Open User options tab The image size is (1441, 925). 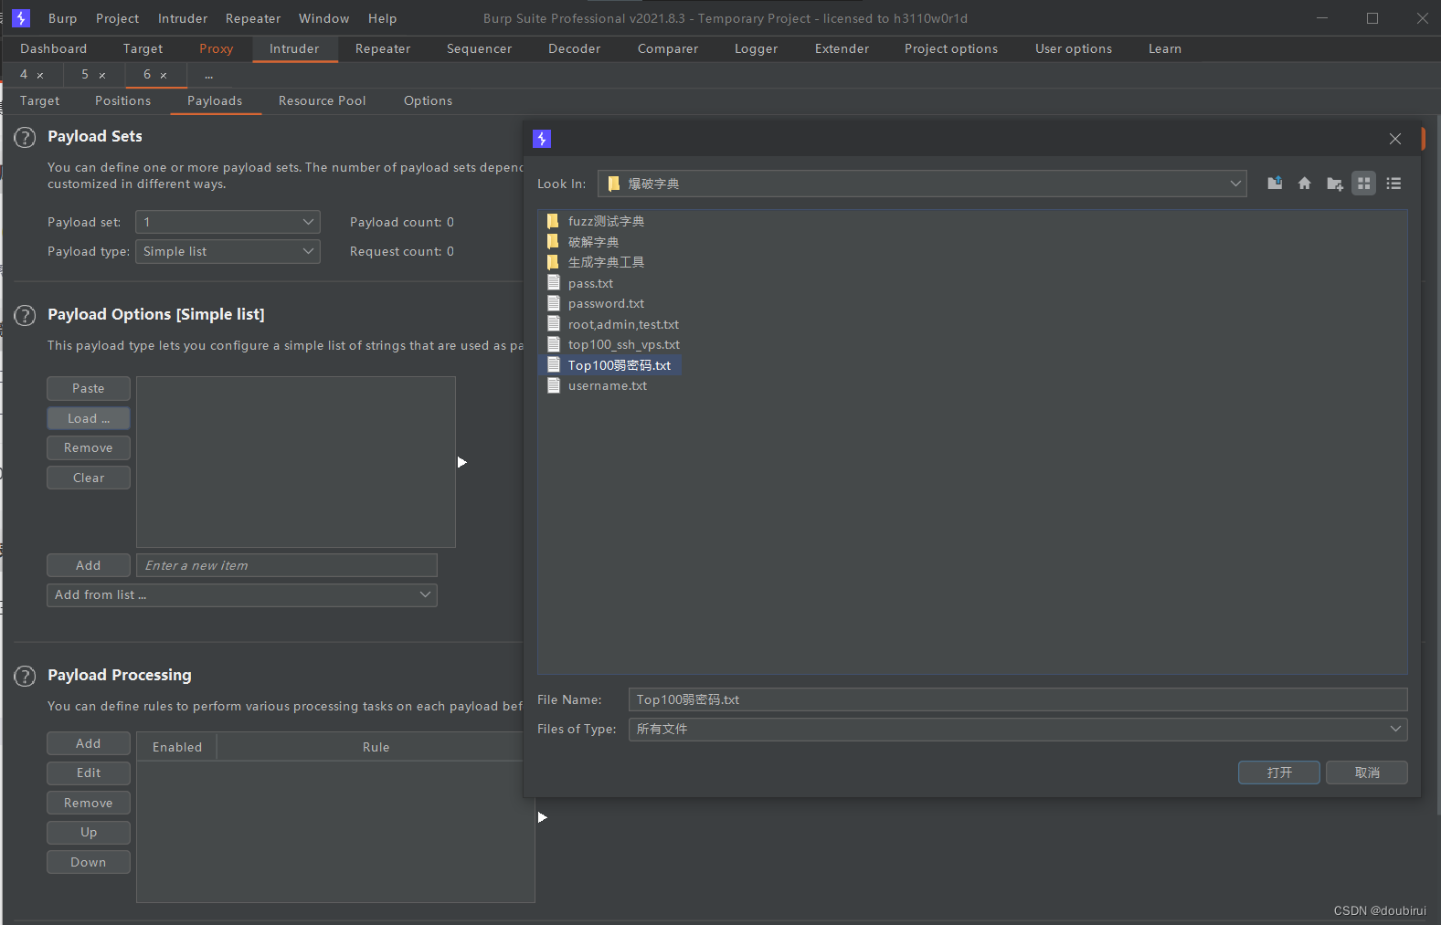pyautogui.click(x=1074, y=48)
